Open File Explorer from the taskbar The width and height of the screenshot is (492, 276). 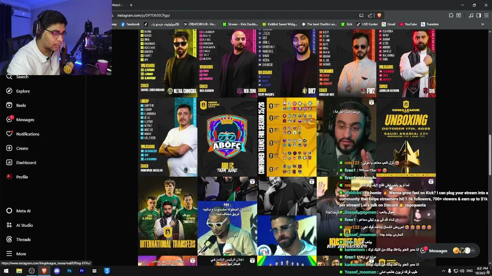coord(19,271)
